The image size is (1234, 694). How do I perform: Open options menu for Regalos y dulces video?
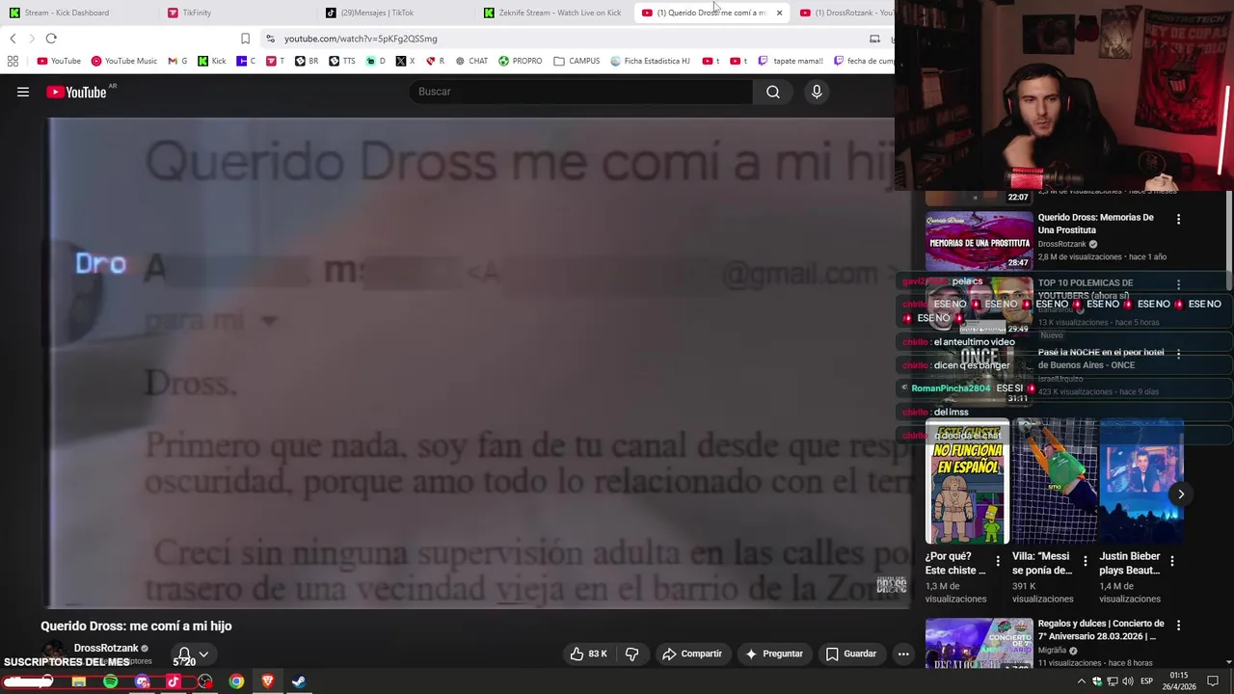[1178, 626]
